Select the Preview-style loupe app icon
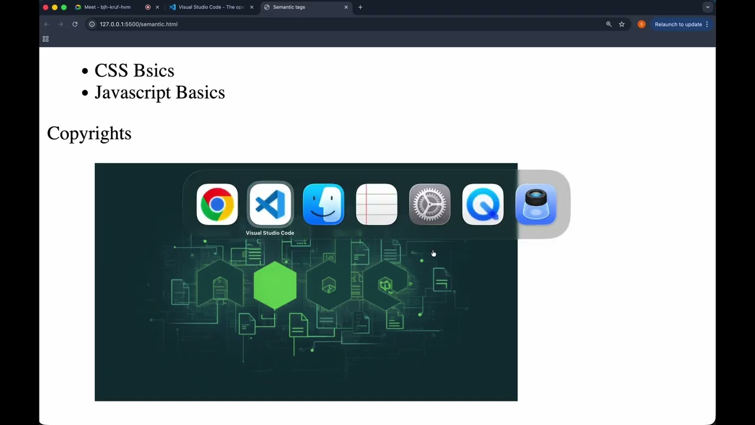Screen dimensions: 755x425 pos(536,204)
